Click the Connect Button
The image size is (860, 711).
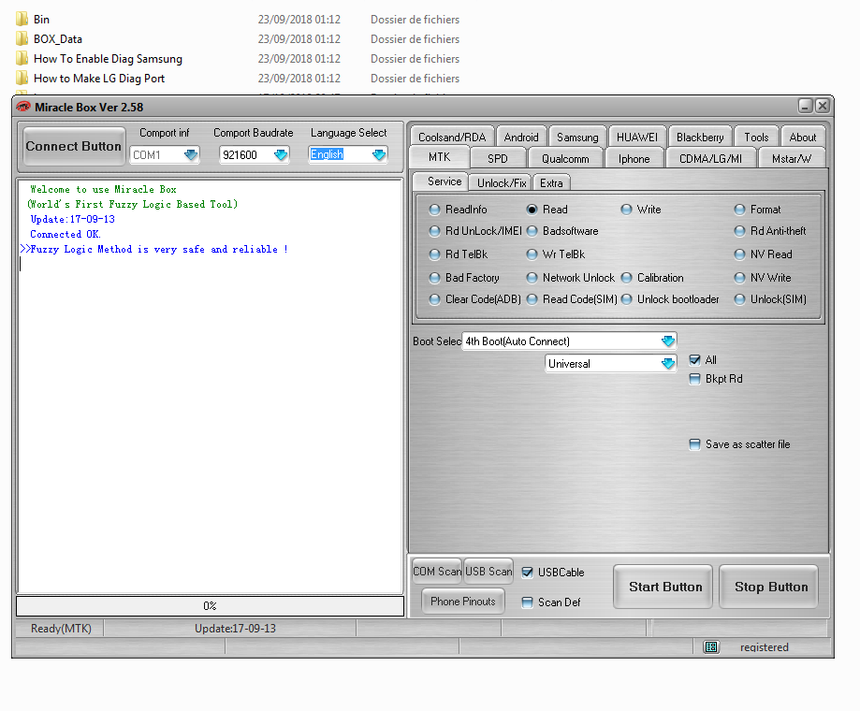pyautogui.click(x=74, y=146)
